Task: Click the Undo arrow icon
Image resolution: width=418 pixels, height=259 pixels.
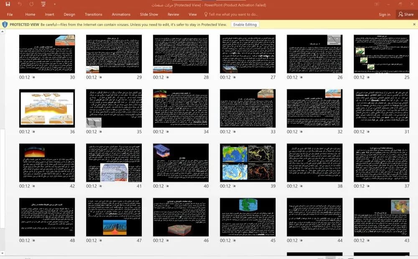Action: (x=20, y=4)
